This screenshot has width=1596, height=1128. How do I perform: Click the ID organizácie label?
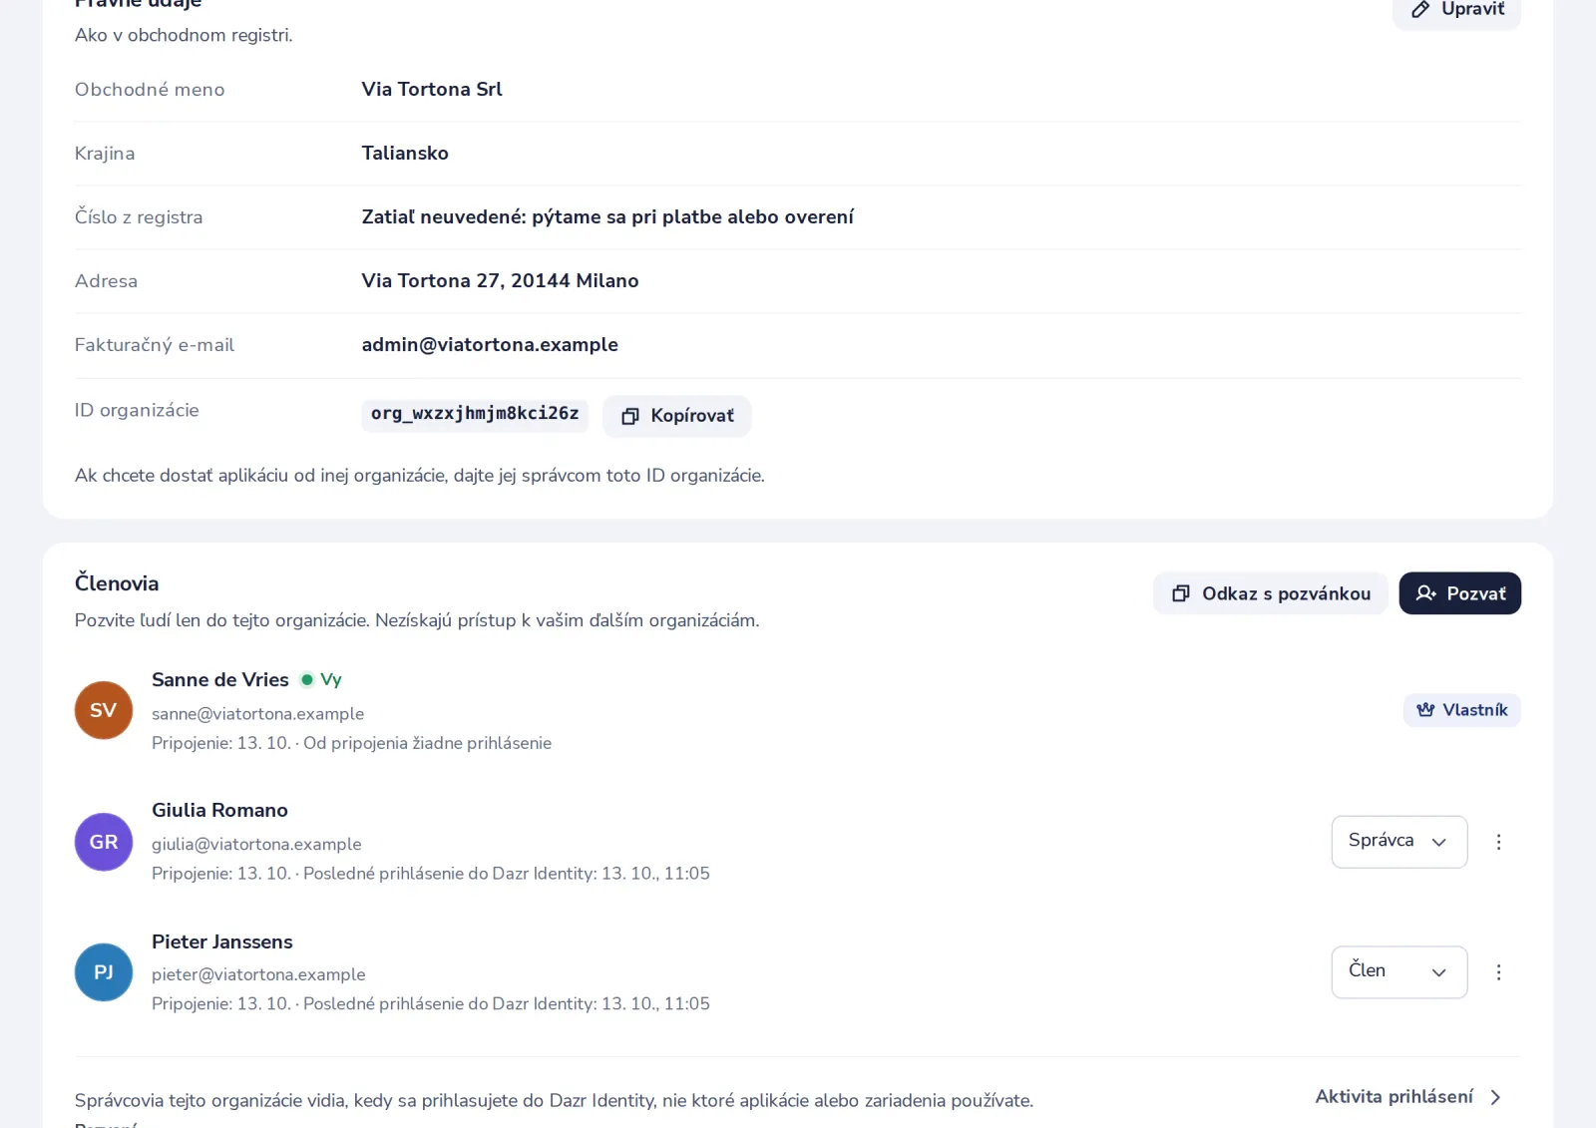click(x=137, y=410)
